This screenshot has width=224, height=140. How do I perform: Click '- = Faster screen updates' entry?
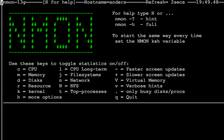click(150, 69)
